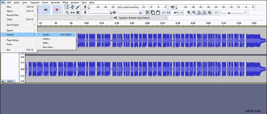Click the red Record button

coord(57,10)
